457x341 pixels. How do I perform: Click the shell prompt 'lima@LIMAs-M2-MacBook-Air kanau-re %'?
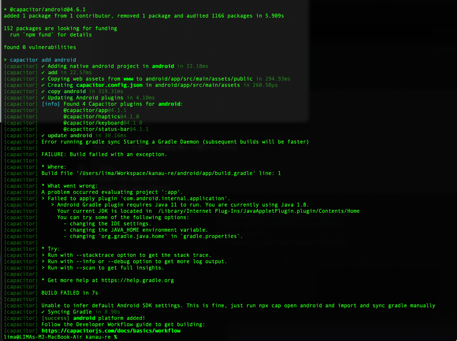tap(60, 337)
